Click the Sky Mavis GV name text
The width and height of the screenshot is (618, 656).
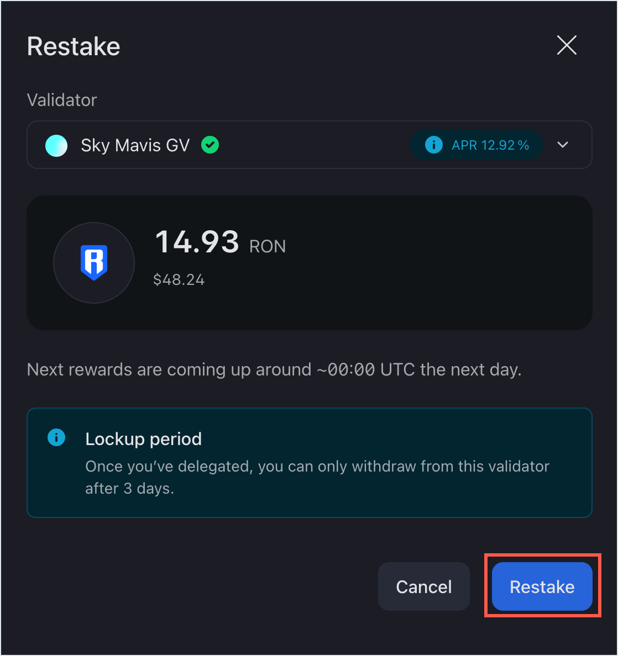[x=135, y=145]
